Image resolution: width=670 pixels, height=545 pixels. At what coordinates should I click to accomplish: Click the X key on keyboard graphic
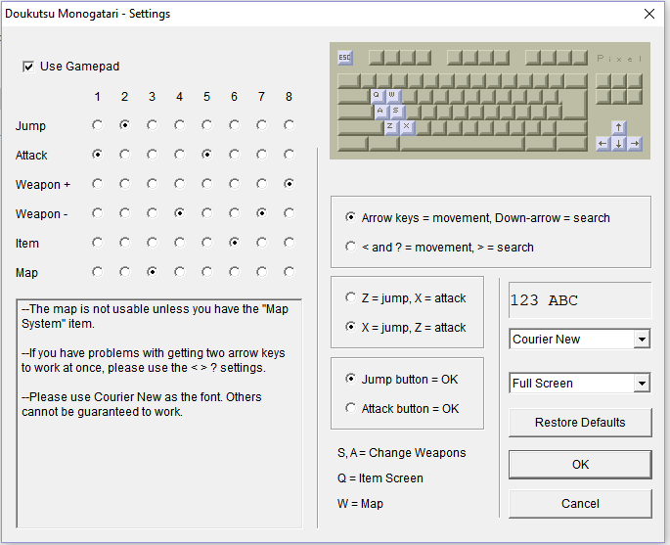(407, 127)
